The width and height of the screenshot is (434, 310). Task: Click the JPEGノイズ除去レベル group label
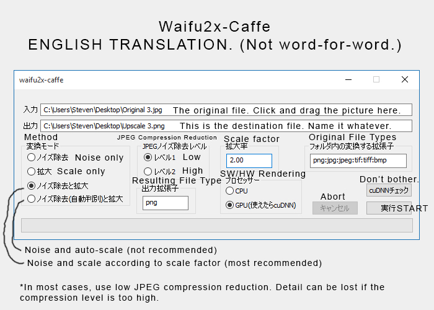174,146
